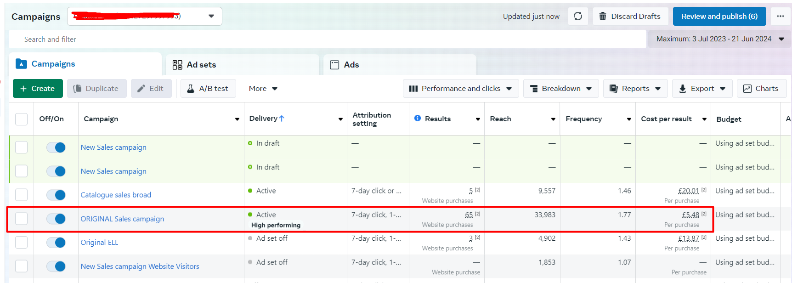
Task: Click the Edit pencil button
Action: pyautogui.click(x=151, y=89)
